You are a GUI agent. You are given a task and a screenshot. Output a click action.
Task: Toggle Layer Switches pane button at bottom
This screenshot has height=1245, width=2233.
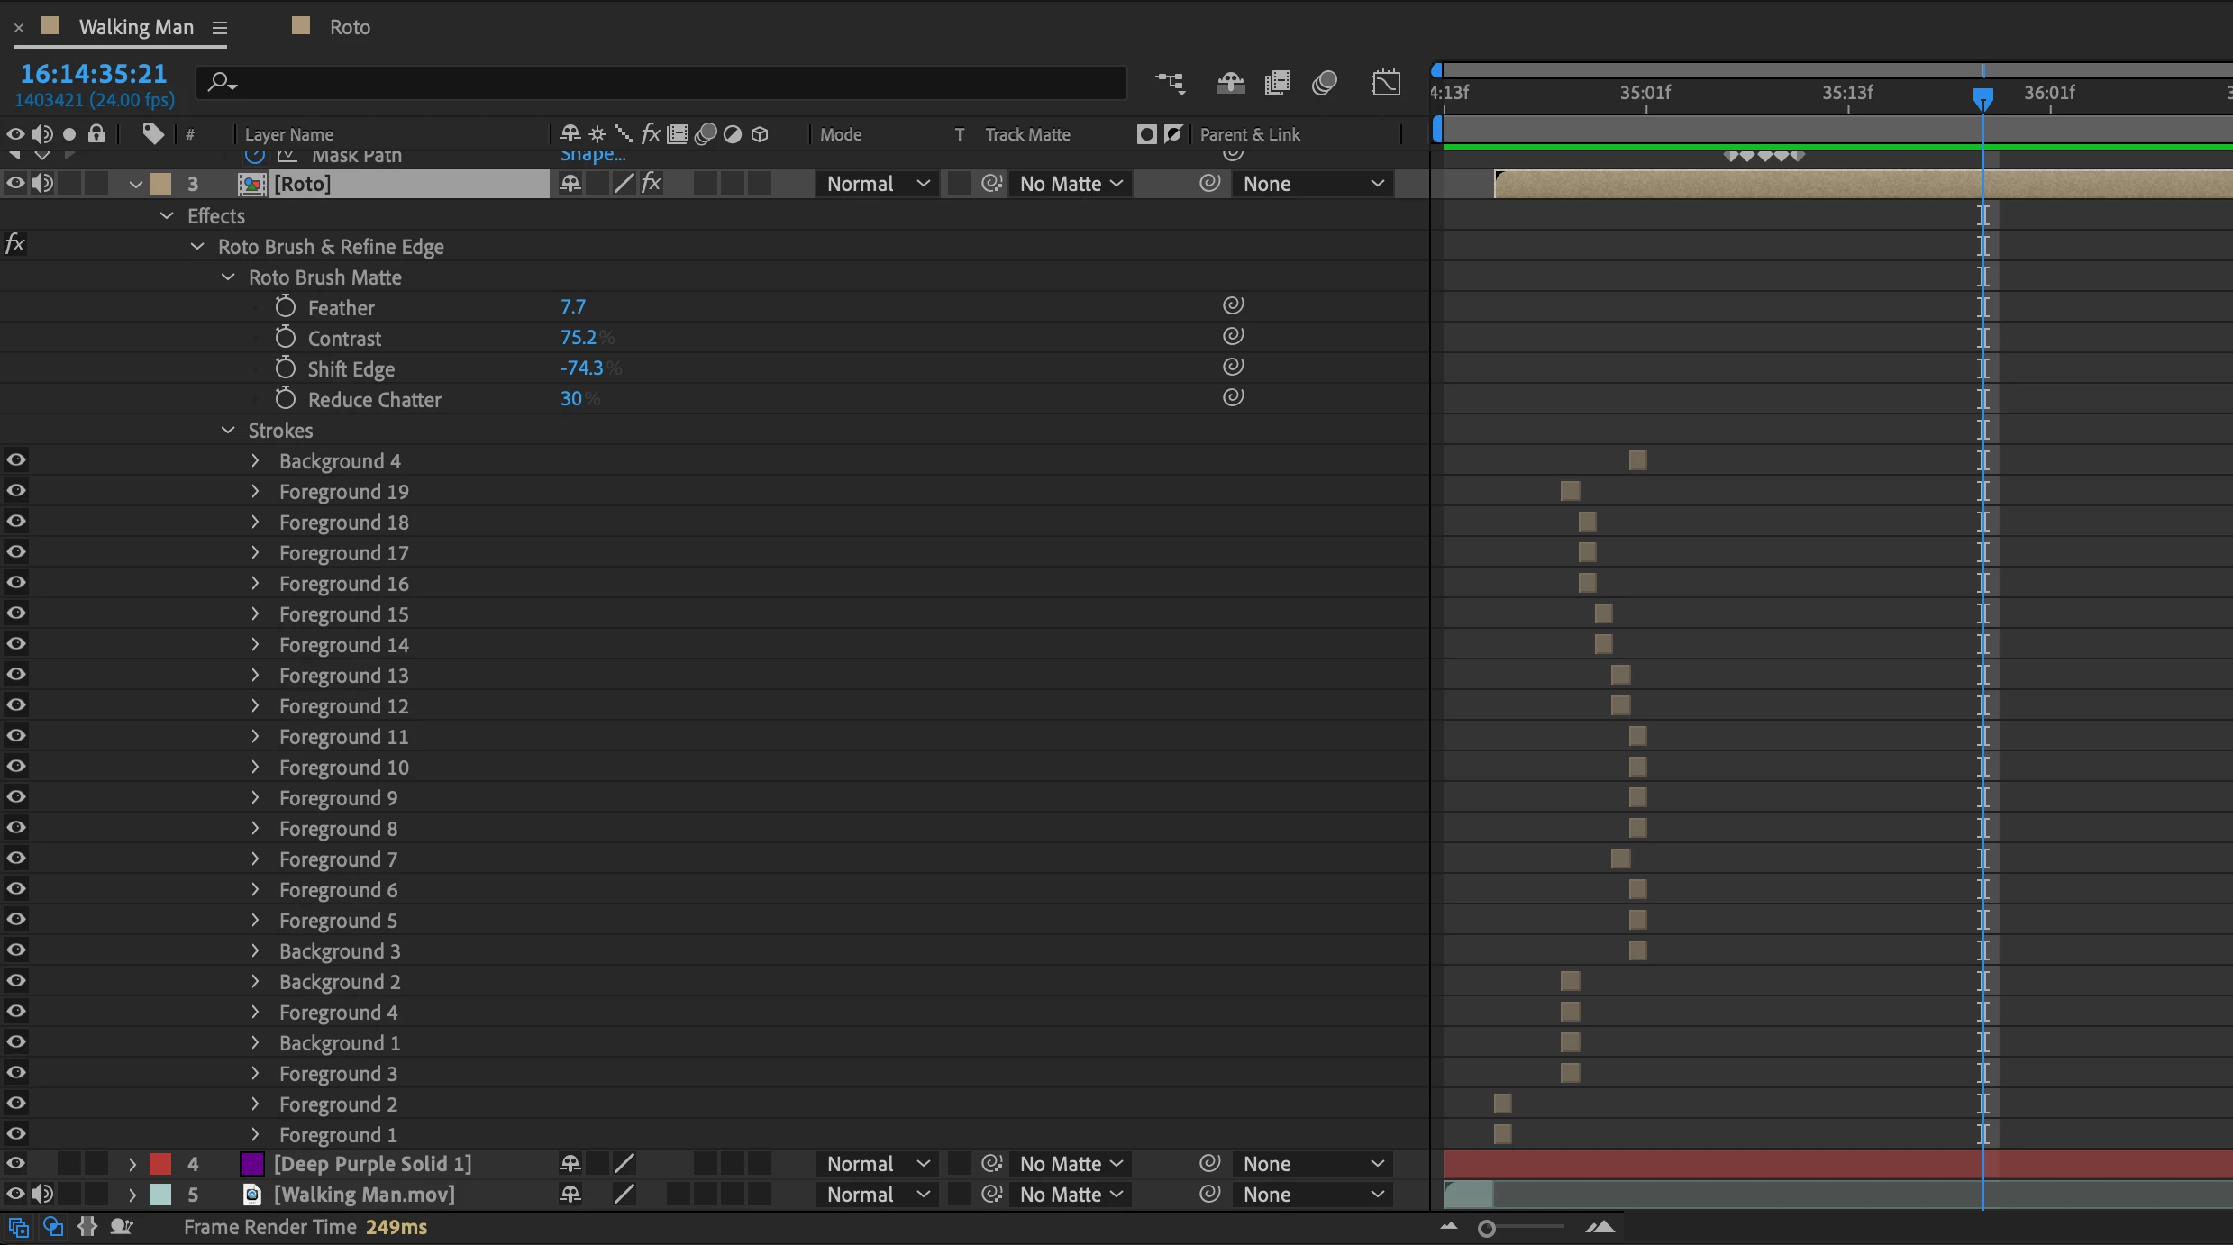(x=18, y=1227)
